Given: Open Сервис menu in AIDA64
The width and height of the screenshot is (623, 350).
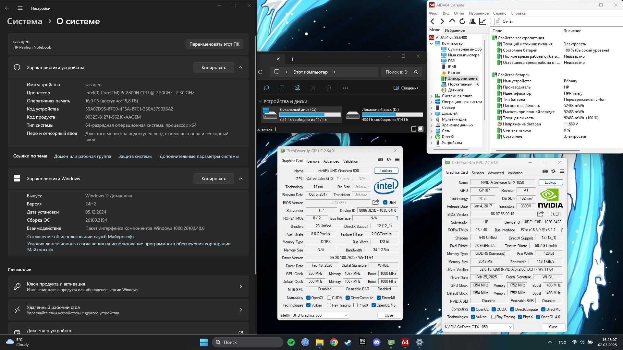Looking at the screenshot, I should click(499, 13).
